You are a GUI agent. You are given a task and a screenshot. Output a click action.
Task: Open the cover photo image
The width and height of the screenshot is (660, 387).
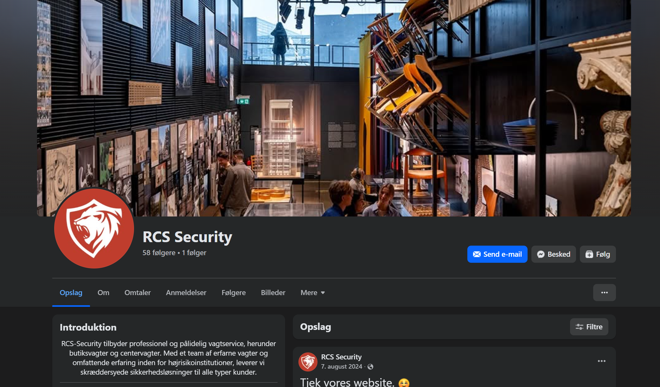334,108
